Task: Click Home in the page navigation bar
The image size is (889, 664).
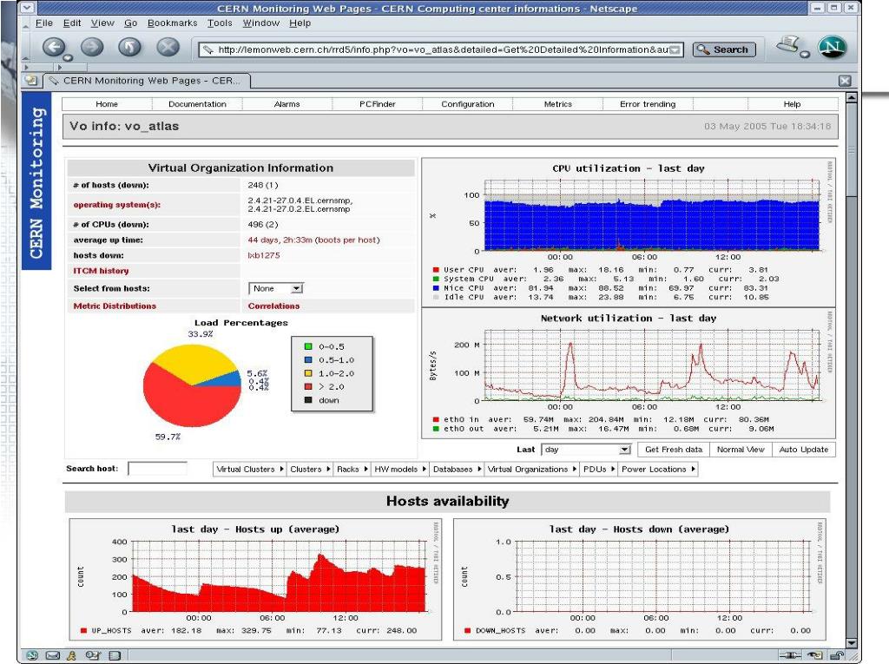Action: (107, 104)
